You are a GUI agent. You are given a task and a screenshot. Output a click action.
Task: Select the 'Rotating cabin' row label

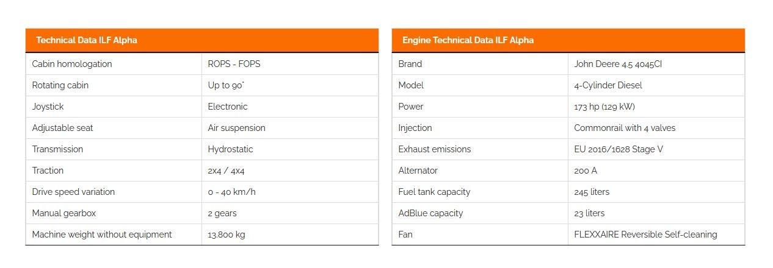click(60, 85)
